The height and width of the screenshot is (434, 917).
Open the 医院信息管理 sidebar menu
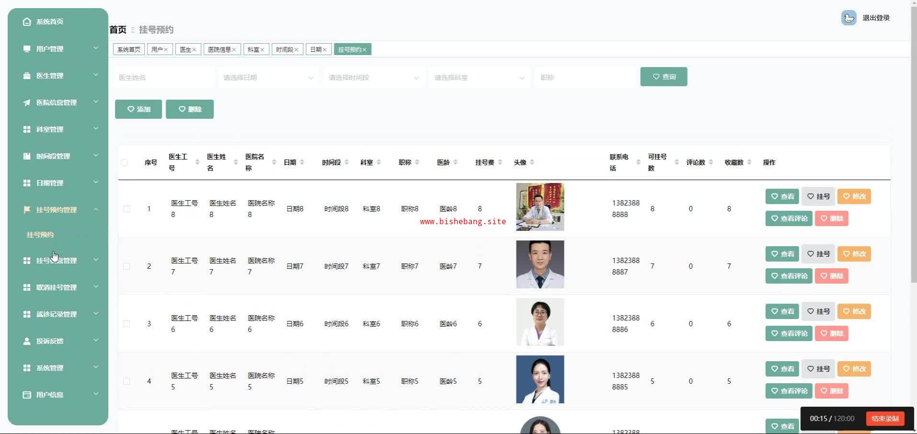click(x=58, y=103)
